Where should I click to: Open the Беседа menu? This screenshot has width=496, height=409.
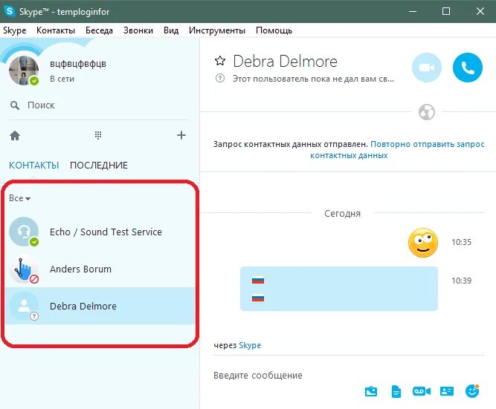[99, 30]
